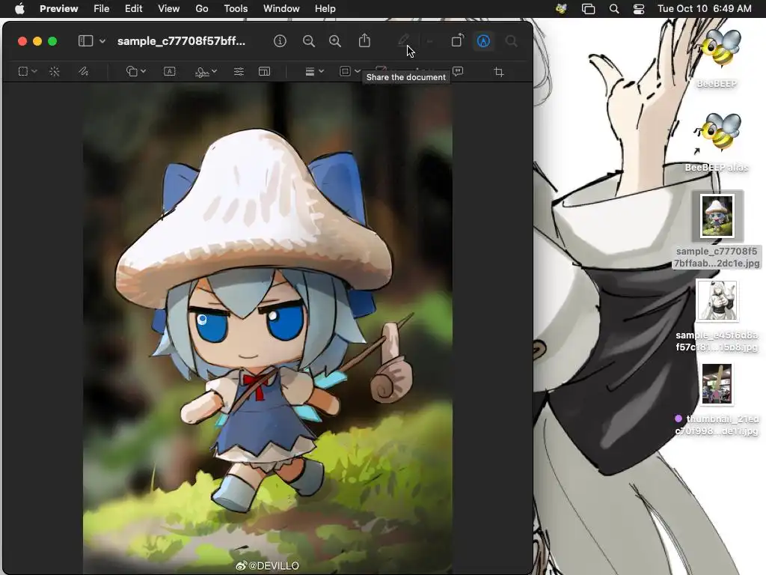
Task: Activate the Instant Alpha wand
Action: (x=55, y=71)
